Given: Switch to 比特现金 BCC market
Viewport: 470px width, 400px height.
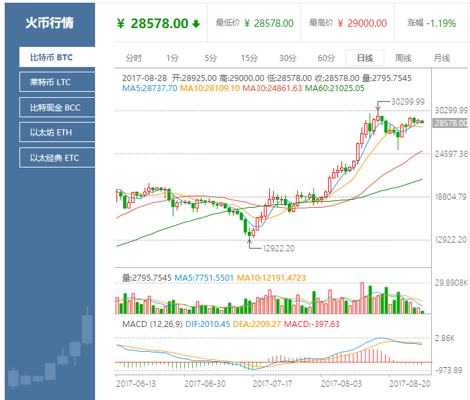Looking at the screenshot, I should (58, 107).
